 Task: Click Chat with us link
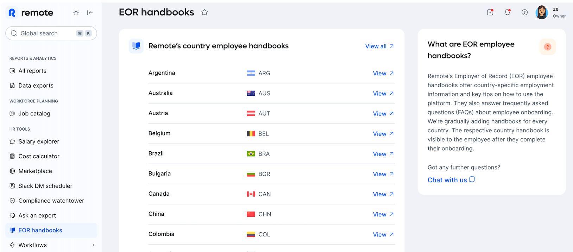click(451, 180)
